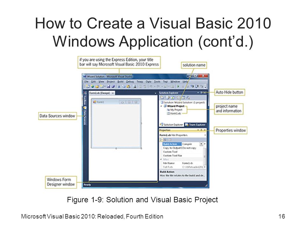Open the Form1.vb File Properties object dropdown
306x229 pixels.
205,135
